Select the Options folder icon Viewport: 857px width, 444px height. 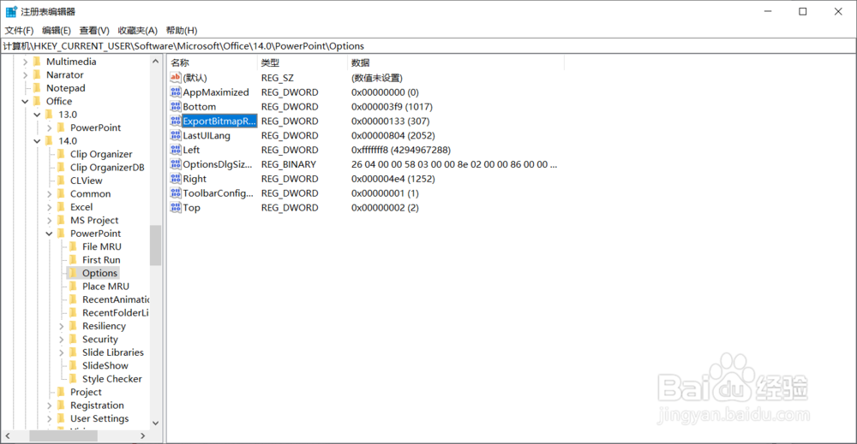point(73,273)
